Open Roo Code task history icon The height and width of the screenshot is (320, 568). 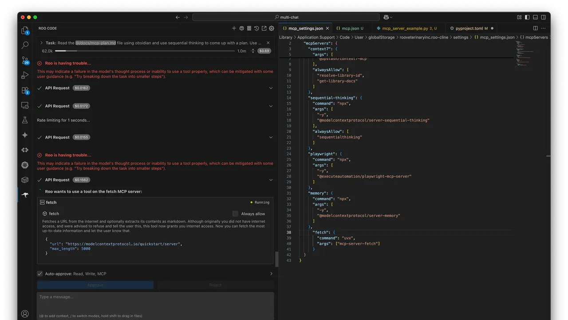coord(256,28)
